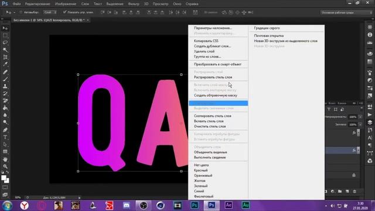Select the Pen tool

5,130
